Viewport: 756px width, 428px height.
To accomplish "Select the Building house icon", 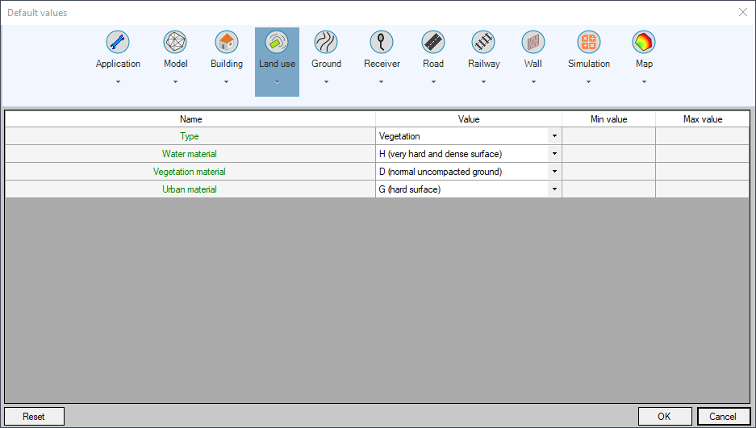I will click(227, 43).
